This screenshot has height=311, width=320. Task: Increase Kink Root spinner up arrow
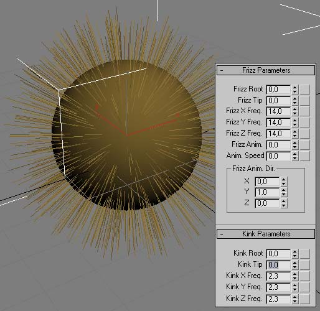point(295,251)
